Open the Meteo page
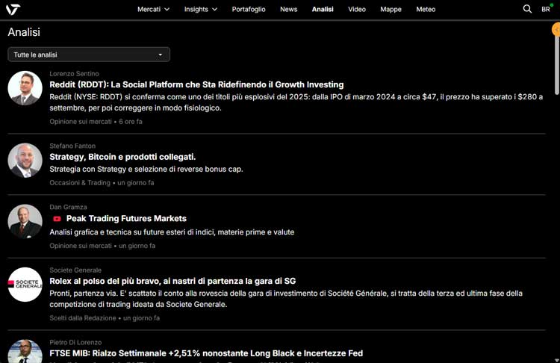 426,9
